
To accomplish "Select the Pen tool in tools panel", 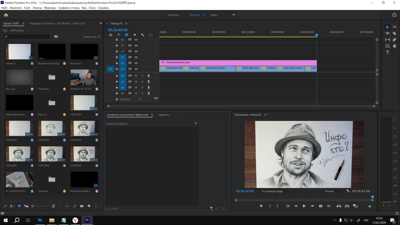I will coord(394,40).
